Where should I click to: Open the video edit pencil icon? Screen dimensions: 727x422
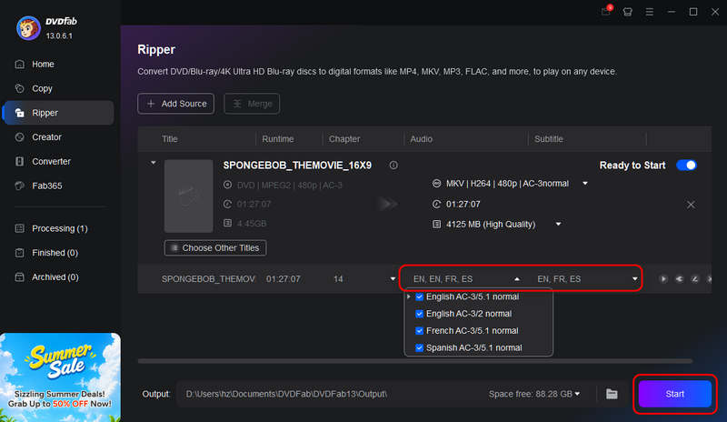694,279
